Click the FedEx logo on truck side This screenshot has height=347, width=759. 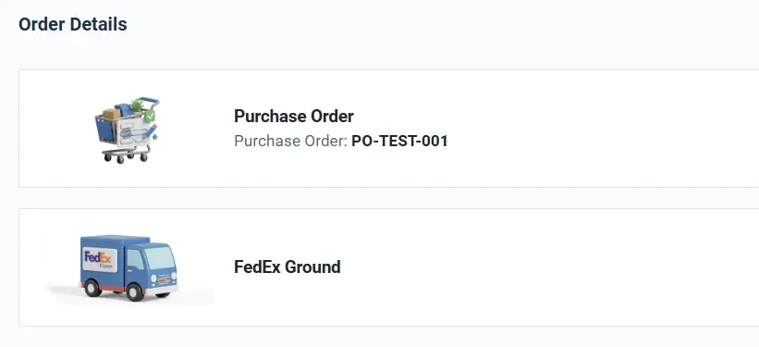99,259
